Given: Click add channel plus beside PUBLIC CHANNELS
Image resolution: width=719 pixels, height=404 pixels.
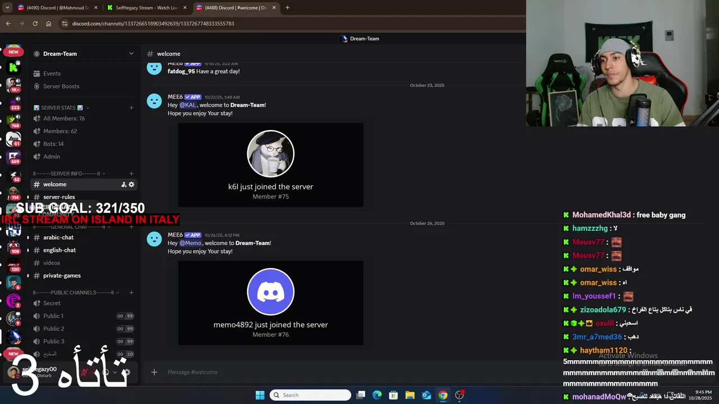Looking at the screenshot, I should click(131, 293).
